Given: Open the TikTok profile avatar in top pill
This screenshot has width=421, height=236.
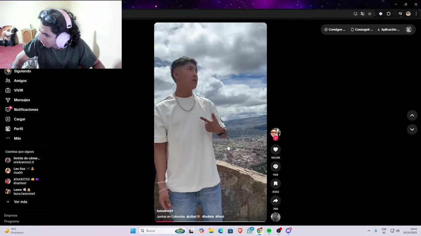Looking at the screenshot, I should [409, 29].
